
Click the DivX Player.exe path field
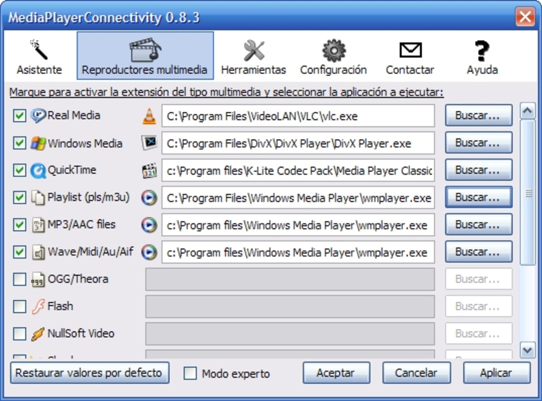coord(298,143)
